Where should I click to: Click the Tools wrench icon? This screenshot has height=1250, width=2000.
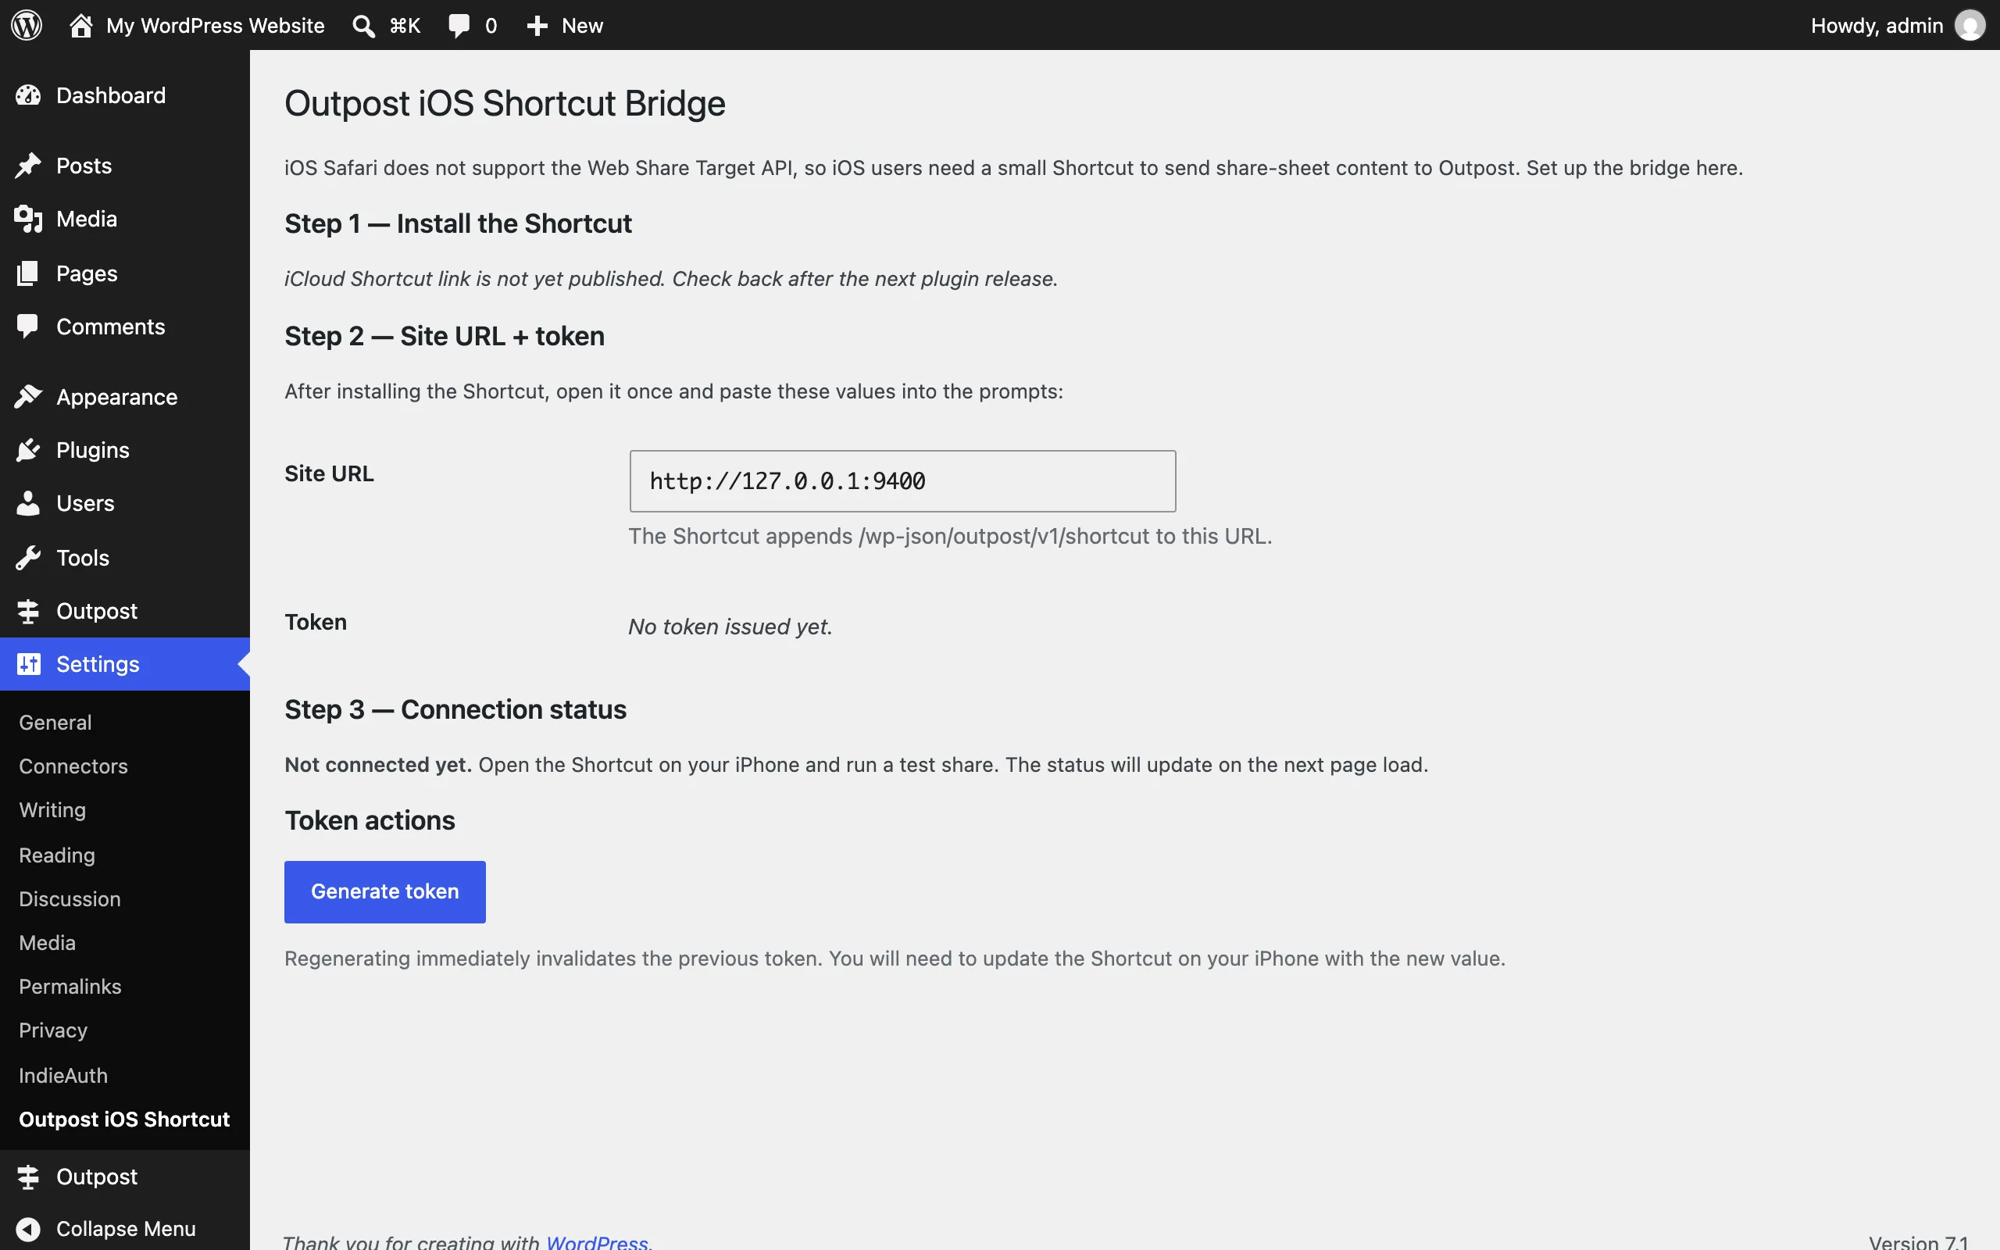(28, 558)
